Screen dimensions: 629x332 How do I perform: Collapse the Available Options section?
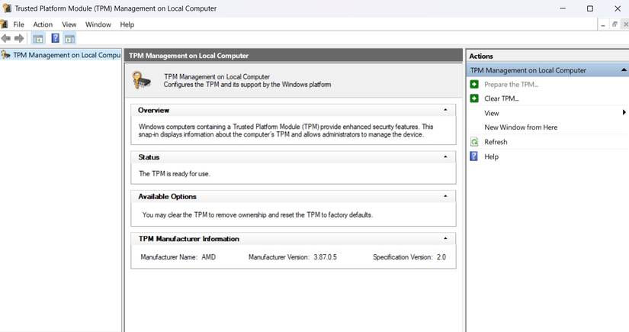[445, 196]
